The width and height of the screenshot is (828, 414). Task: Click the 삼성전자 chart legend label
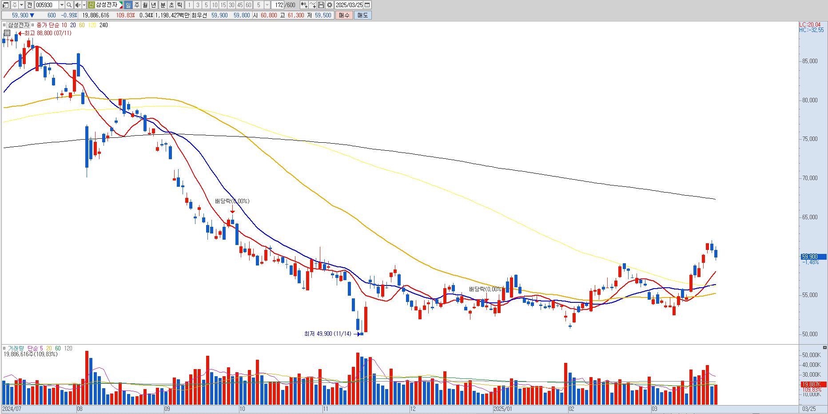click(x=19, y=25)
